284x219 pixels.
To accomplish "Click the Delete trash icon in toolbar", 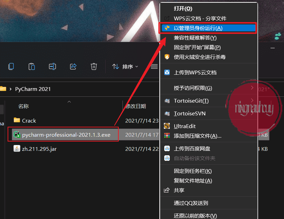I will [94, 66].
